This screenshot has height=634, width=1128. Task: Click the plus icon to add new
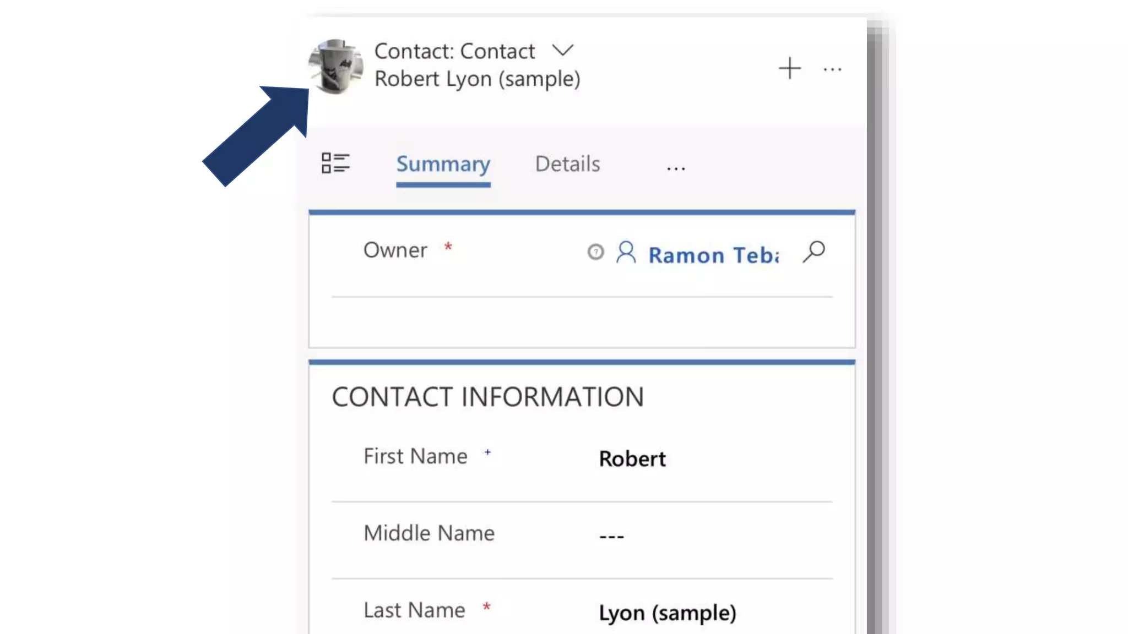(789, 69)
